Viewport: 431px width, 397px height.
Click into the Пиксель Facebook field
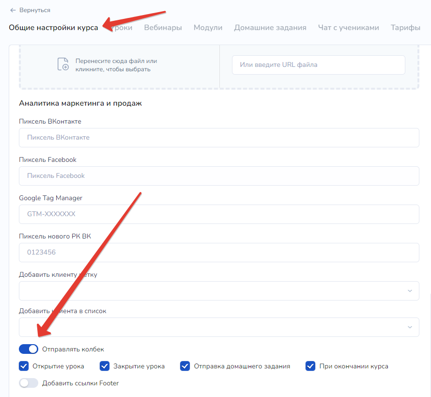(219, 176)
